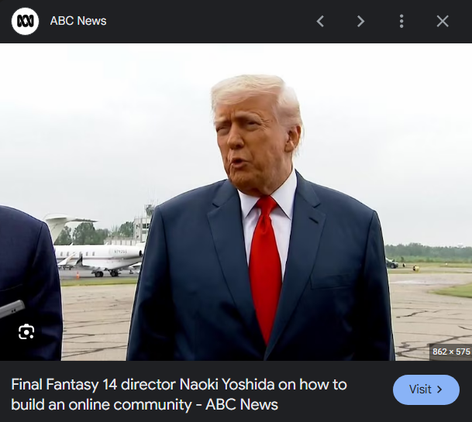The image size is (472, 422).
Task: Open the main preview photo of the speaking man
Action: pos(236,202)
